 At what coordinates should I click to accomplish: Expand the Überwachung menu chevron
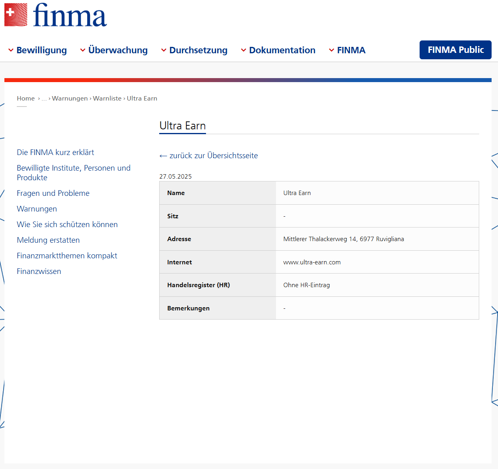click(x=83, y=50)
